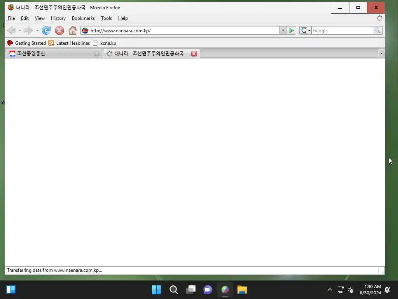This screenshot has width=398, height=299.
Task: Open the forward history dropdown arrow
Action: click(37, 30)
